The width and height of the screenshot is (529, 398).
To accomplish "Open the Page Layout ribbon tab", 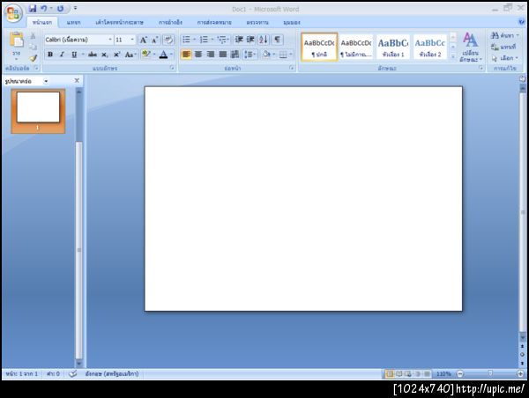I will [119, 22].
